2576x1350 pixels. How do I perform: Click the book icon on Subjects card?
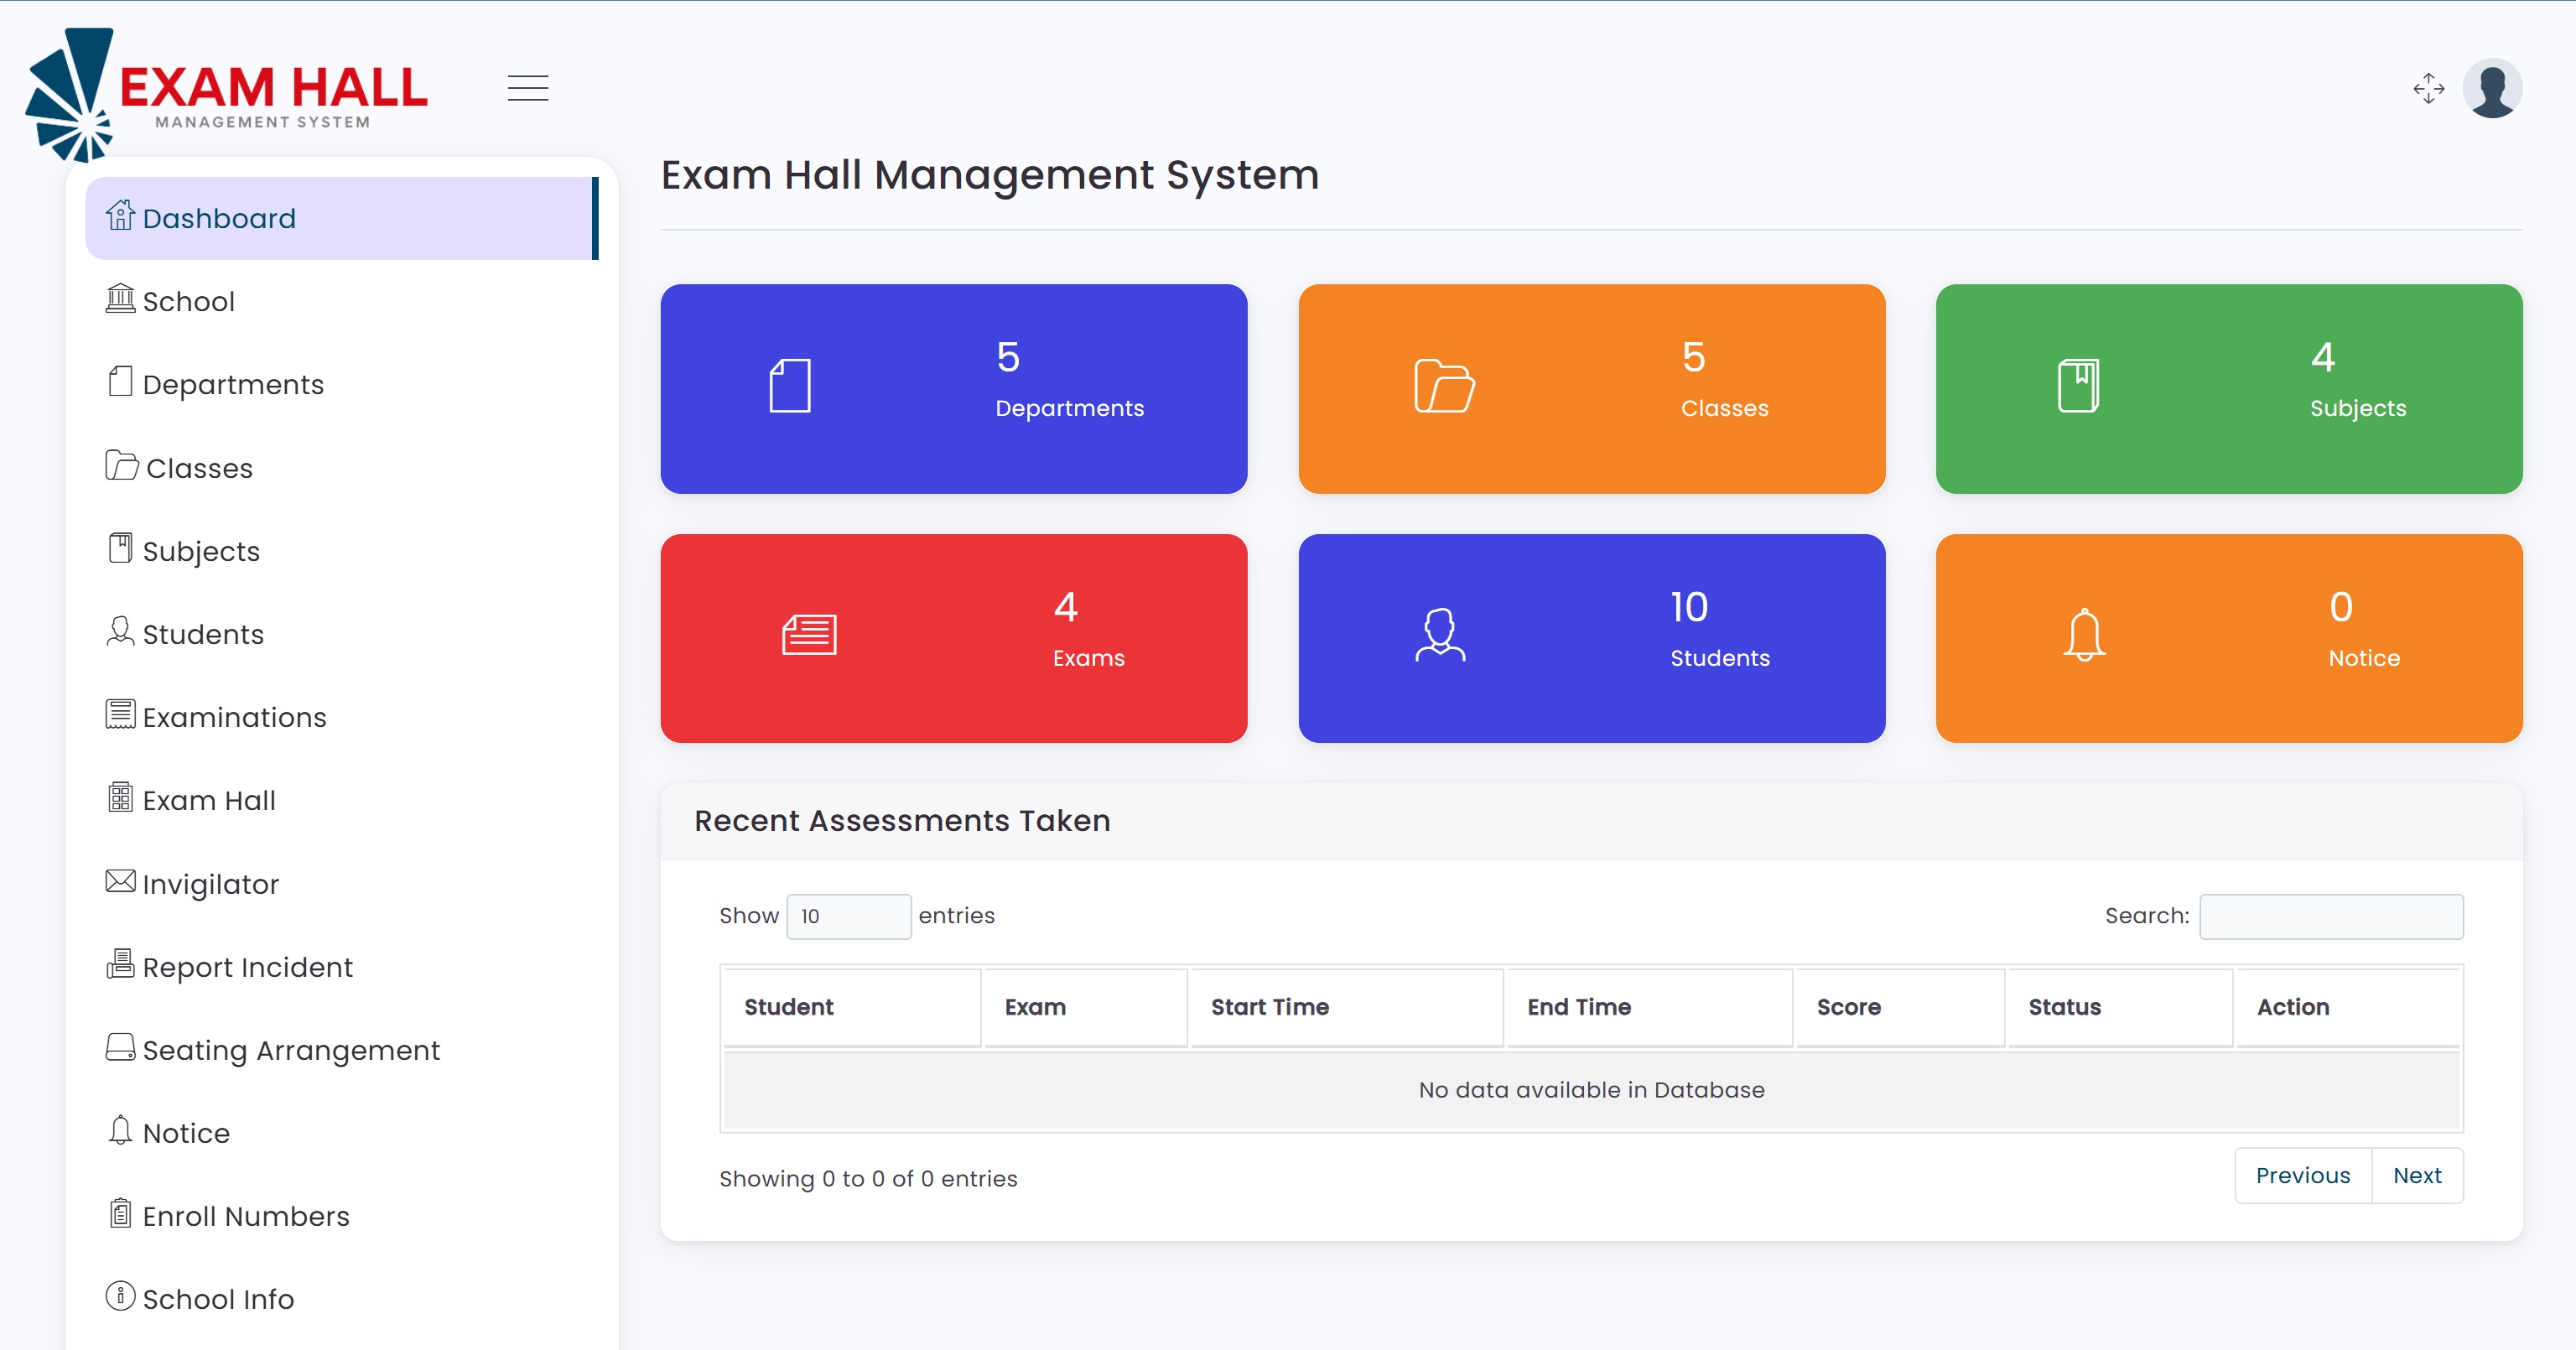[x=2078, y=386]
